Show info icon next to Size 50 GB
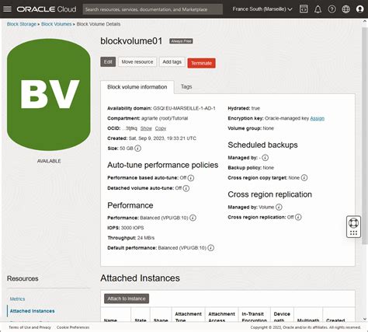 tap(138, 149)
